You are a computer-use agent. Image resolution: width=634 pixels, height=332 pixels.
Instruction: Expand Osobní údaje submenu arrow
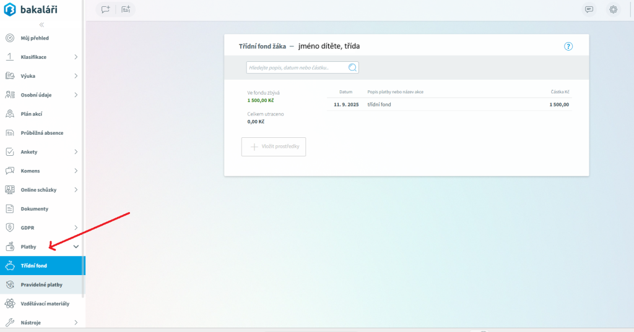tap(76, 95)
